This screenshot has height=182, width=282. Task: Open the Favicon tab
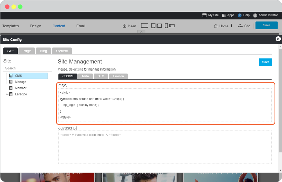point(118,76)
